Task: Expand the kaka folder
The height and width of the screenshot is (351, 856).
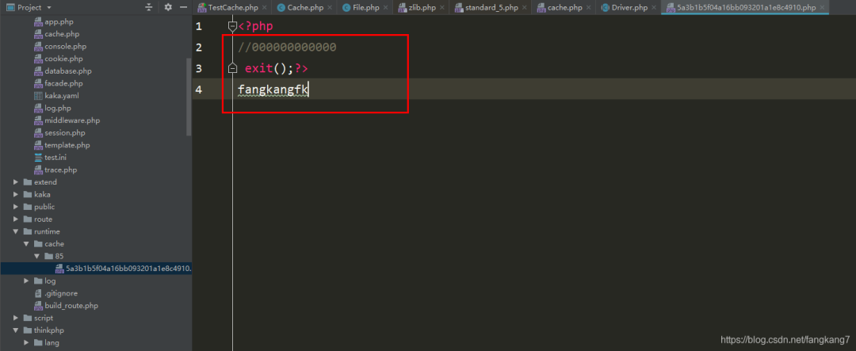Action: tap(16, 194)
